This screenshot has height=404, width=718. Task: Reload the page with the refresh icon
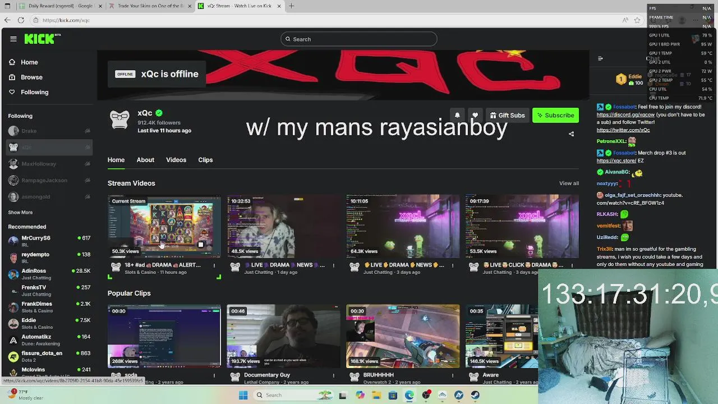(x=21, y=20)
